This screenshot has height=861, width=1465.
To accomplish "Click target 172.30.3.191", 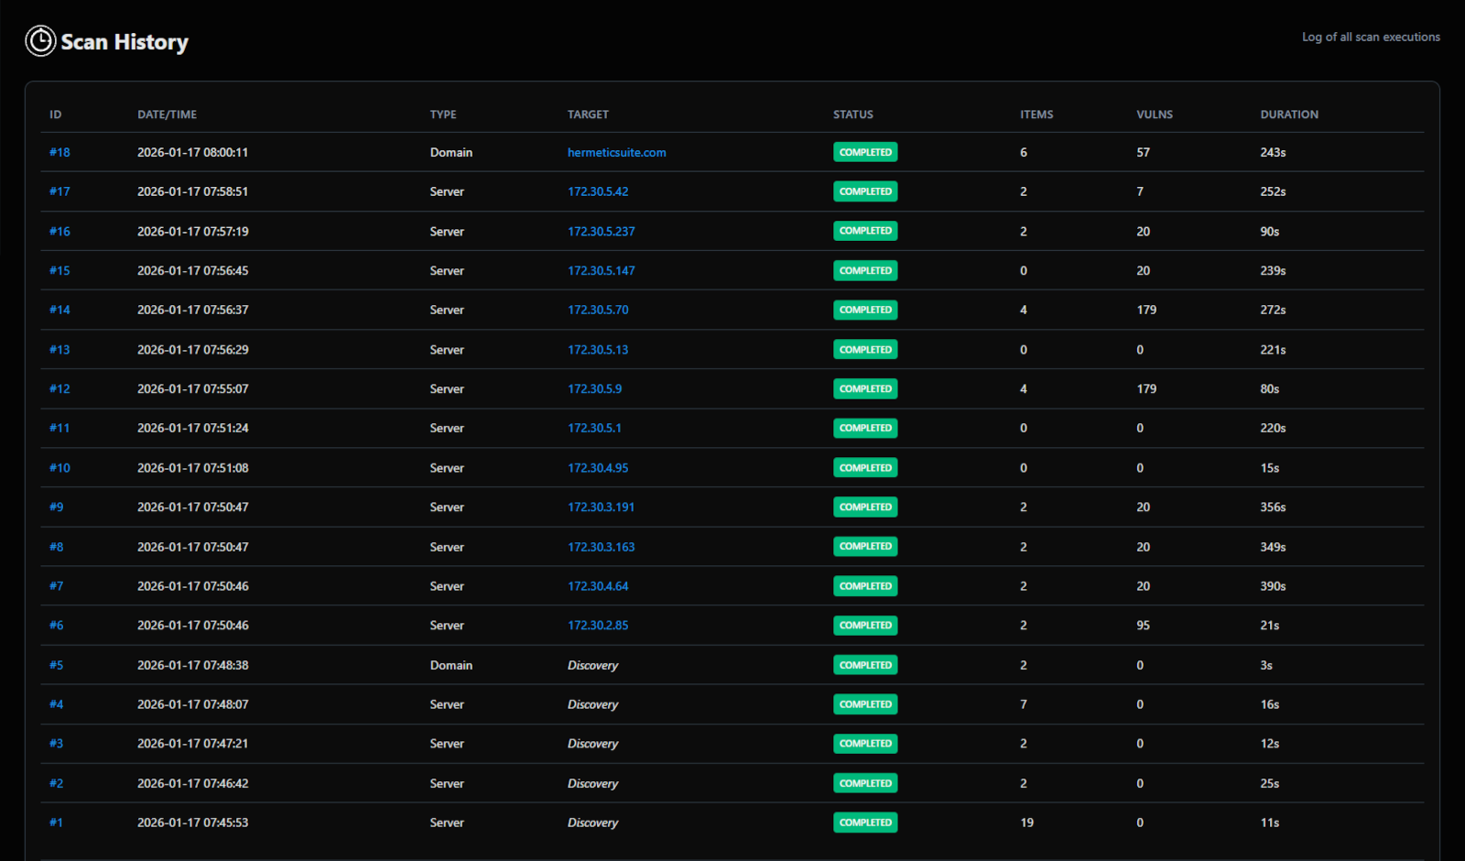I will click(x=601, y=507).
